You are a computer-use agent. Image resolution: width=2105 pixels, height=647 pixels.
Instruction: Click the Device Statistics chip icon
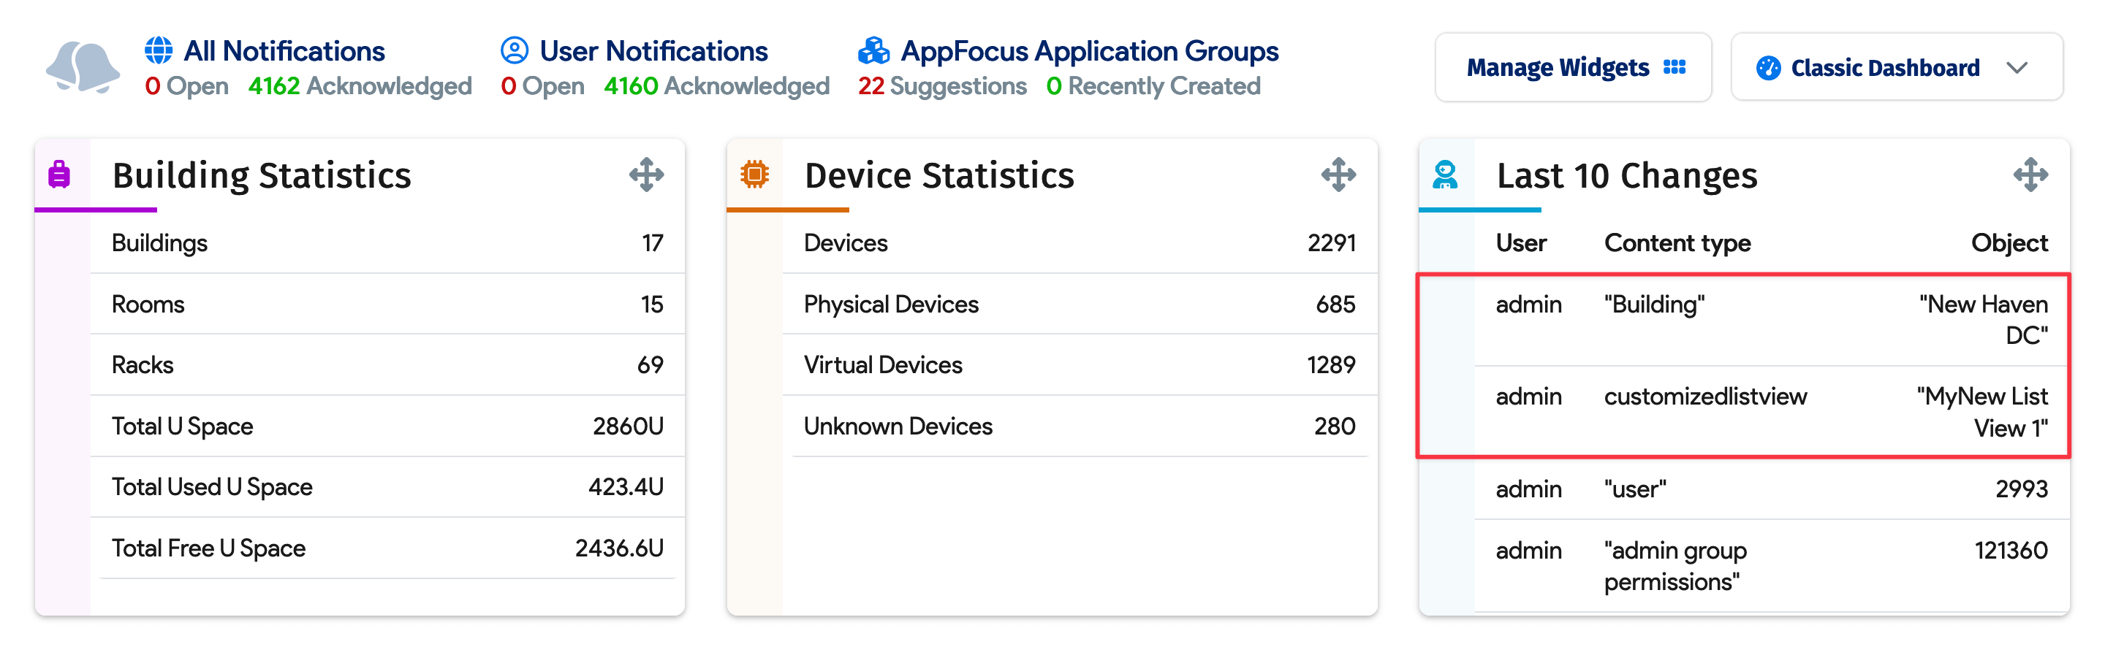754,175
